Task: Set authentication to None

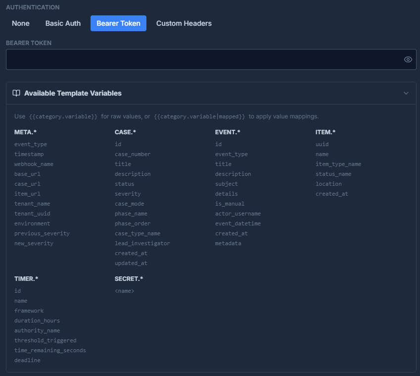Action: [x=20, y=23]
